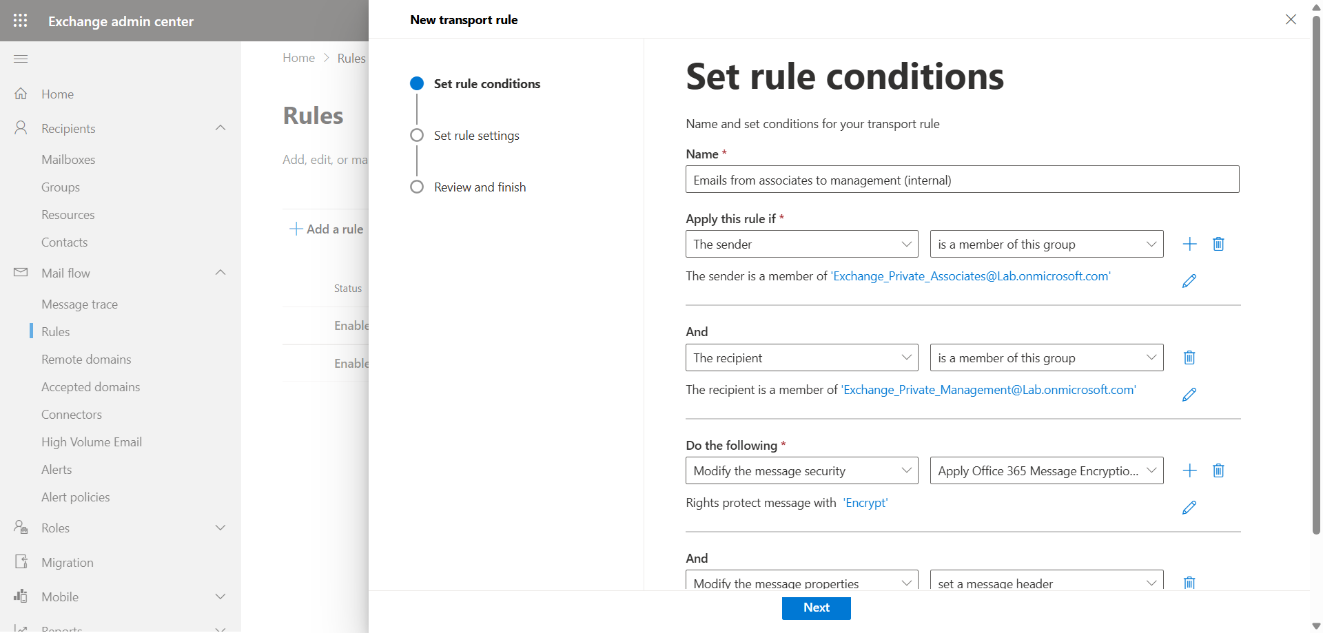
Task: Click the Status column header
Action: (x=348, y=288)
